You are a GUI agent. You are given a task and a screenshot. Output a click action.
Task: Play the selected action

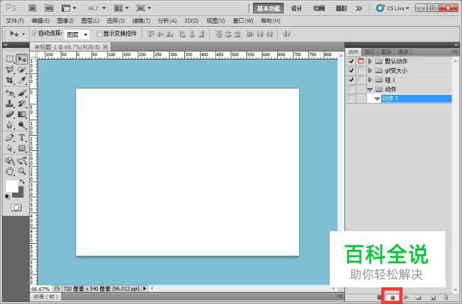point(407,297)
